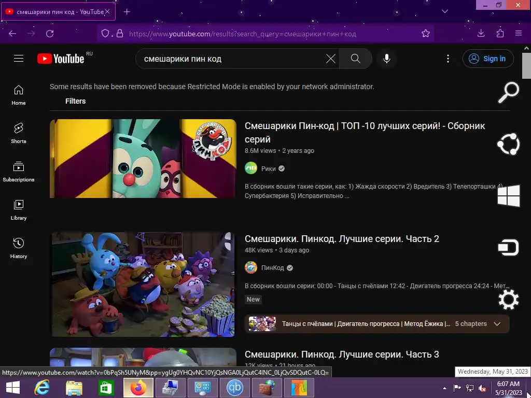Close the смешарики пин код tab
This screenshot has width=531, height=398.
(107, 12)
